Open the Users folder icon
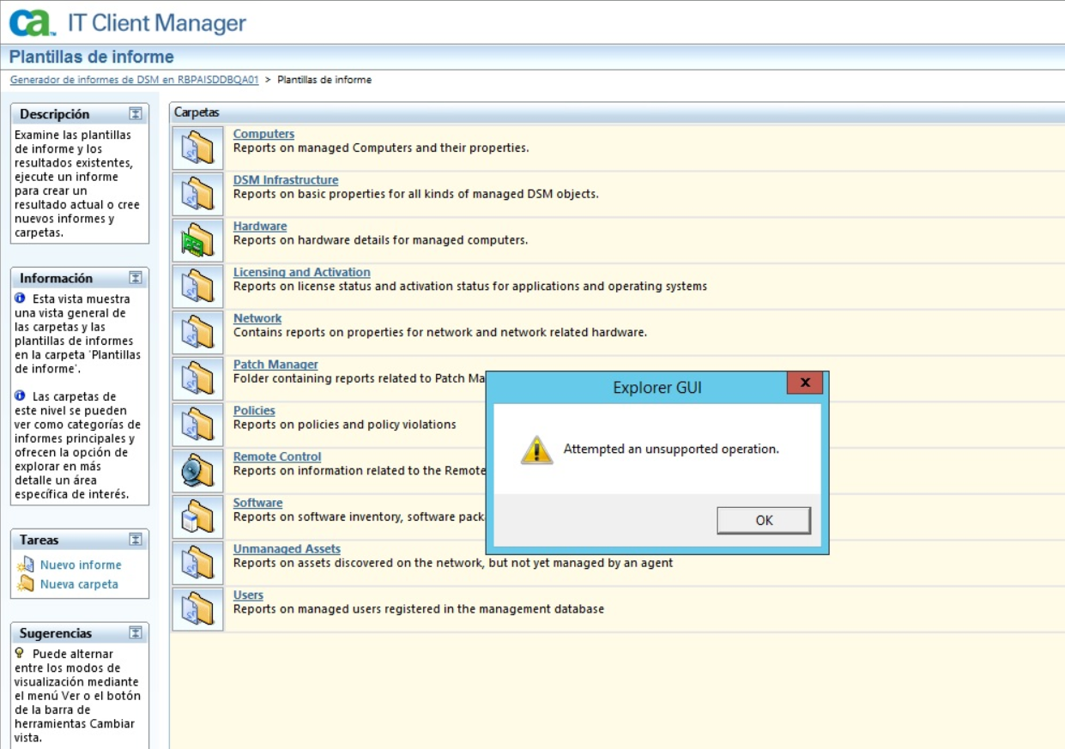This screenshot has height=749, width=1065. click(x=197, y=607)
